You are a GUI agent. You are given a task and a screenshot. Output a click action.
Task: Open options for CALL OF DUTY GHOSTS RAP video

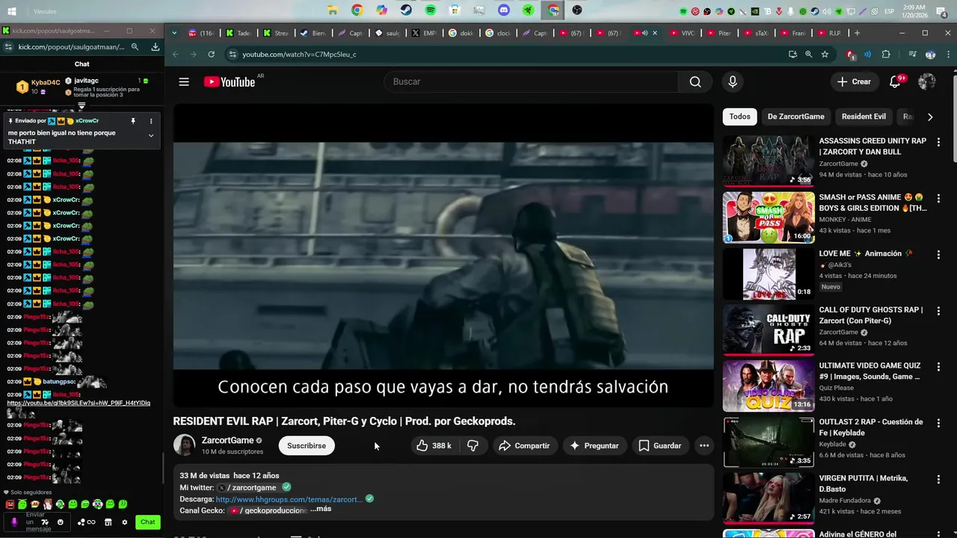[x=938, y=310]
